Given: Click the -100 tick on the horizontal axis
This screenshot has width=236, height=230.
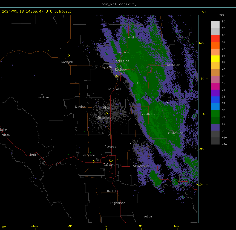Looking at the screenshot, I should click(34, 226).
